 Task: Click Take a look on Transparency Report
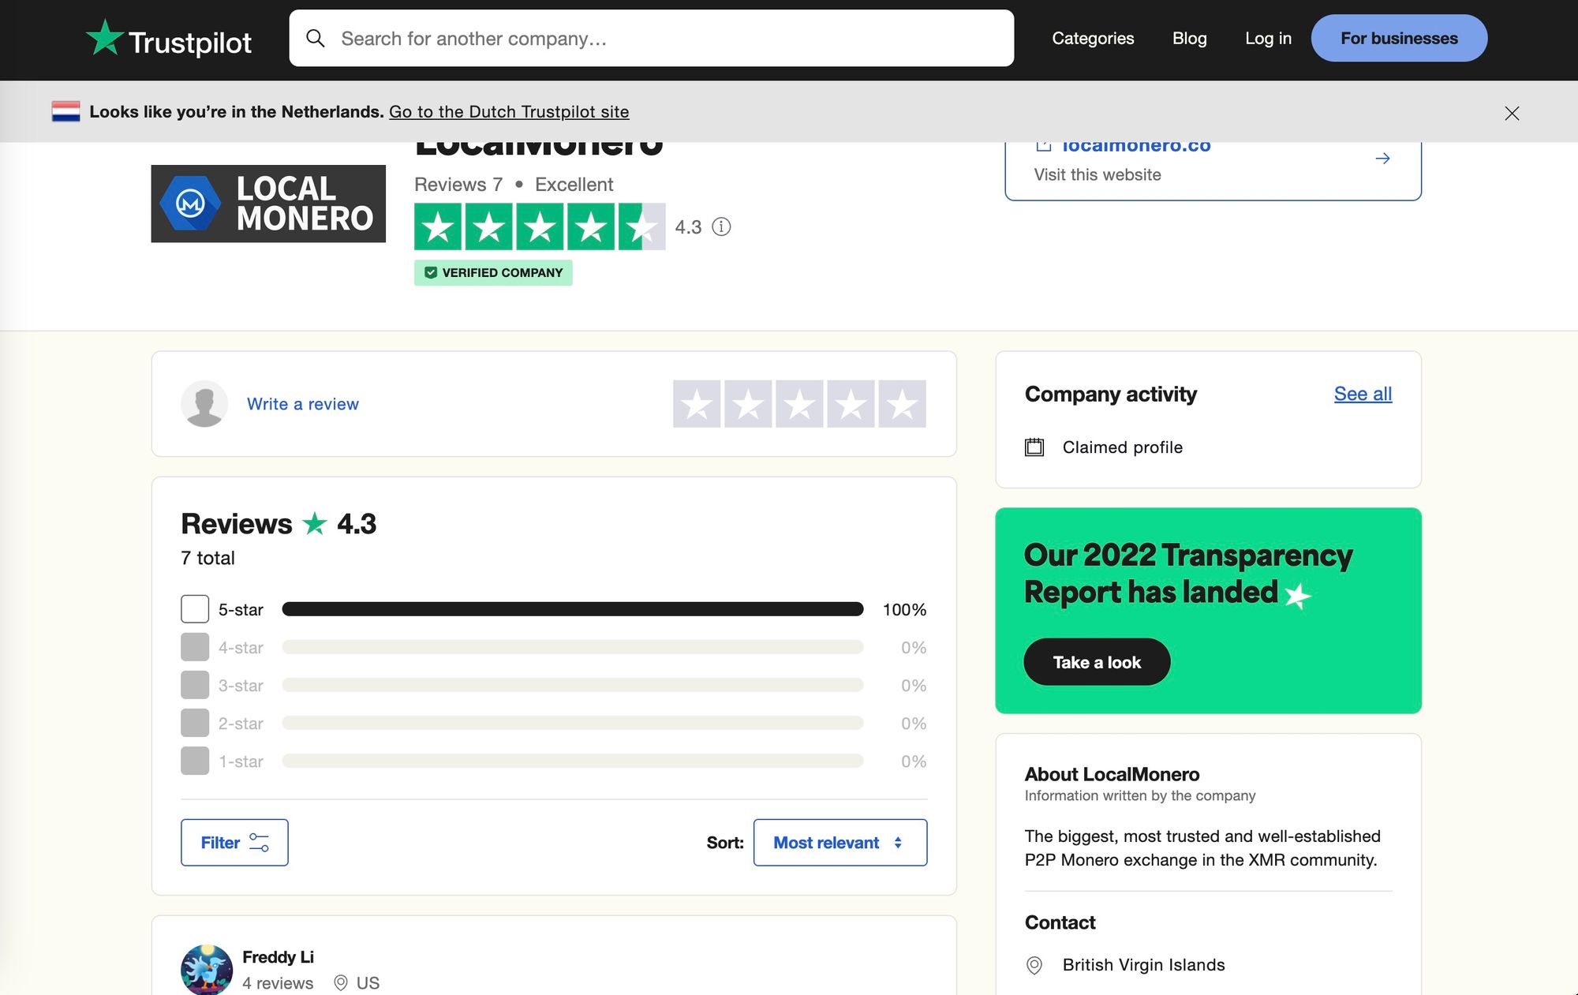pos(1097,662)
